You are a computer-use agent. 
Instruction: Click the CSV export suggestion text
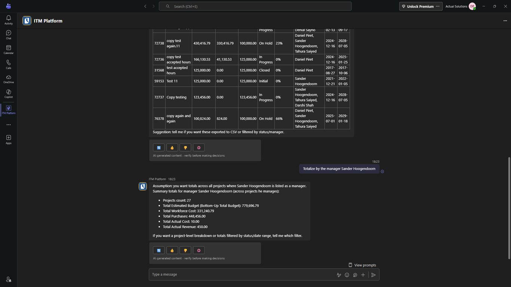point(218,132)
